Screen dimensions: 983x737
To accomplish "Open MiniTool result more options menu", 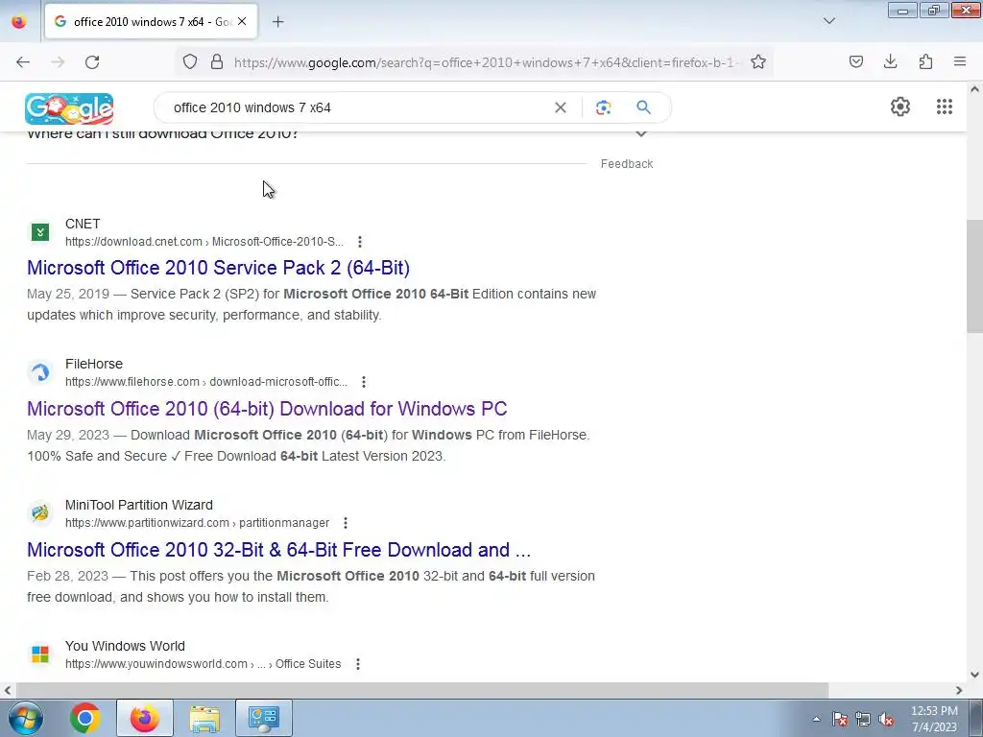I will click(x=346, y=523).
